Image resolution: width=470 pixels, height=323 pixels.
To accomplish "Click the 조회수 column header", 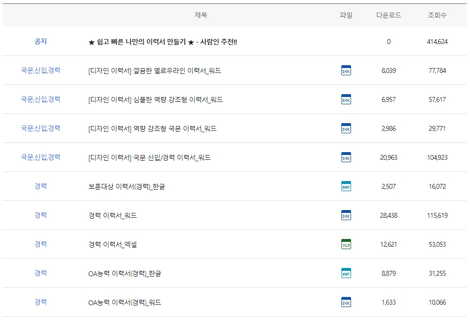I will point(437,15).
